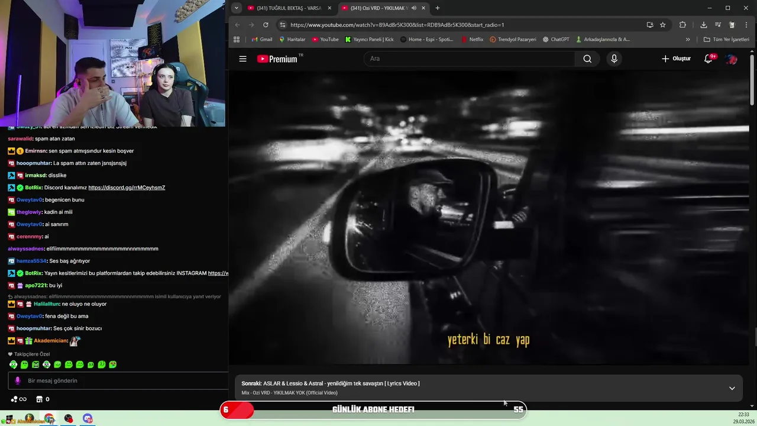This screenshot has width=757, height=426.
Task: View site information icon in address bar
Action: (x=282, y=25)
